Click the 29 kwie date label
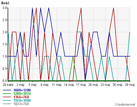 pyautogui.click(x=8, y=85)
